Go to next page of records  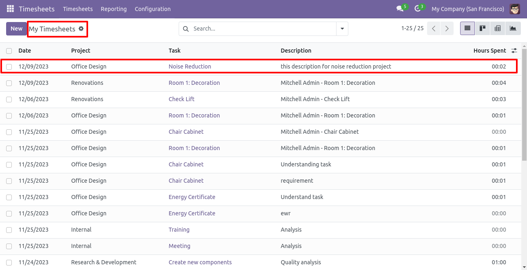[447, 29]
